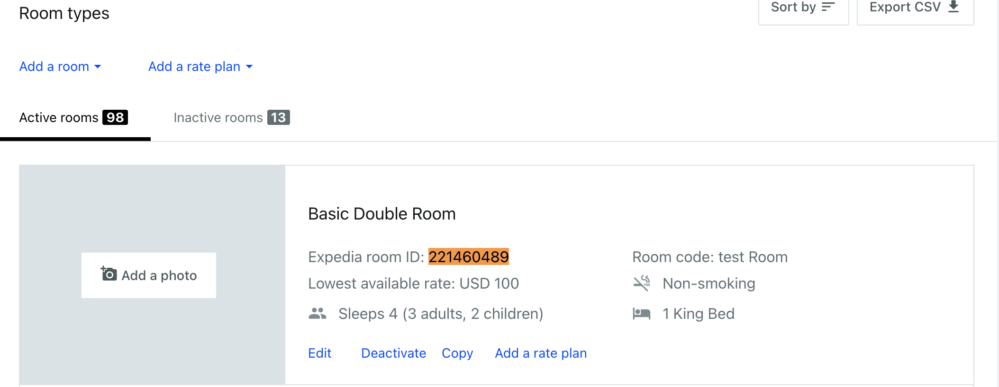Screen dimensions: 999x387
Task: Click the Export CSV download icon
Action: 954,7
